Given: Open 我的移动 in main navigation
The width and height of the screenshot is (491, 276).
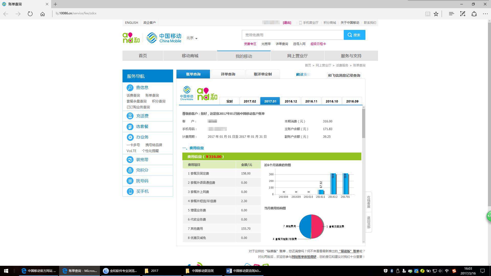Looking at the screenshot, I should click(x=244, y=56).
